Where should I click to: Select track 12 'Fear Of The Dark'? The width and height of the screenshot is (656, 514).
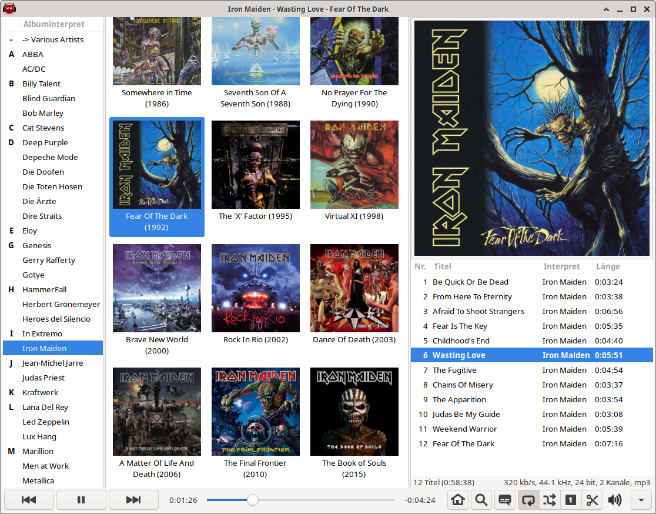[532, 443]
